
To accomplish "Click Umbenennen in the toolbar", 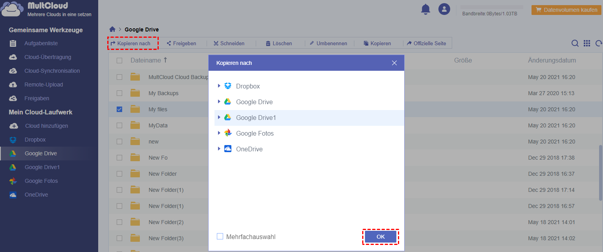I will click(x=328, y=43).
